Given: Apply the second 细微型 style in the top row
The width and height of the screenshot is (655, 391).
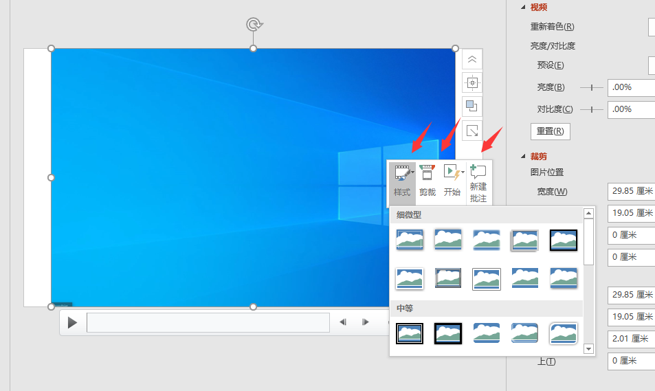Looking at the screenshot, I should click(448, 240).
